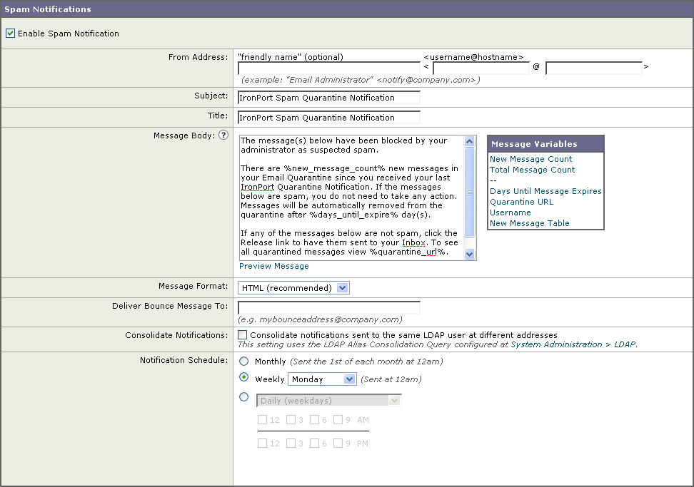The width and height of the screenshot is (694, 487).
Task: Click the 'Message Variables' panel heading
Action: click(x=534, y=144)
